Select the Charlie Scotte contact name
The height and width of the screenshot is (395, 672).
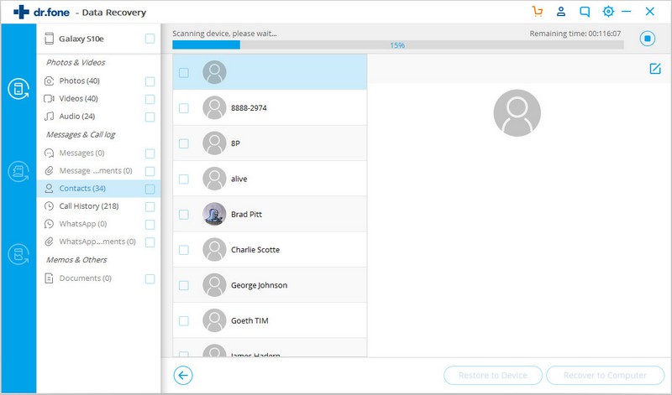coord(255,250)
